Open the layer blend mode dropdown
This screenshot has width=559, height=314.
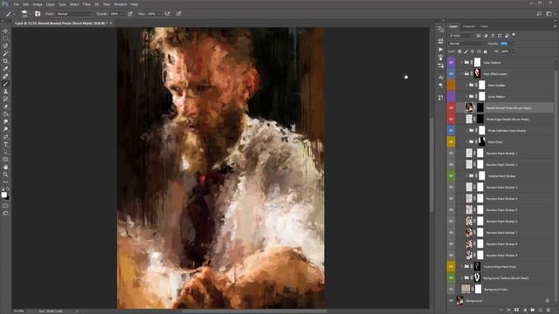tap(466, 44)
